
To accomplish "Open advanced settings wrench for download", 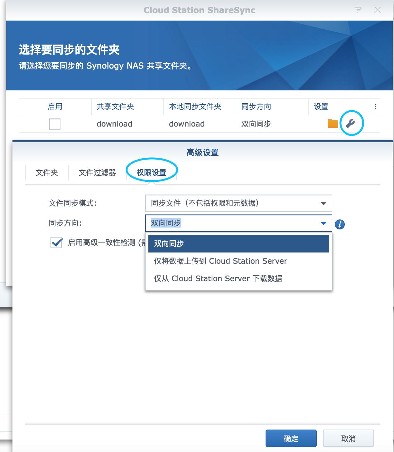I will tap(350, 124).
